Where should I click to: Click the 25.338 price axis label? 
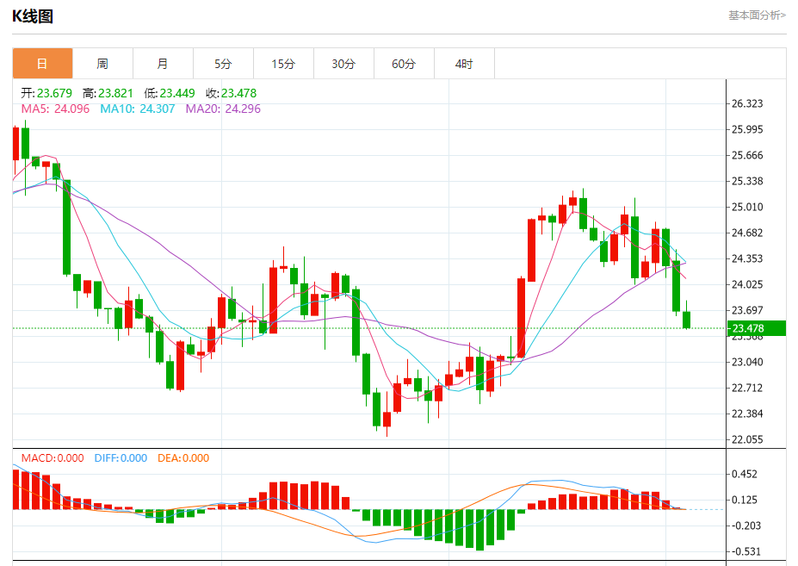click(747, 181)
